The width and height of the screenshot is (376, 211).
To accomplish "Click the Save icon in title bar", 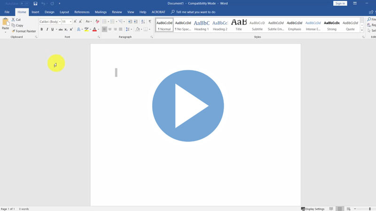I will point(35,3).
